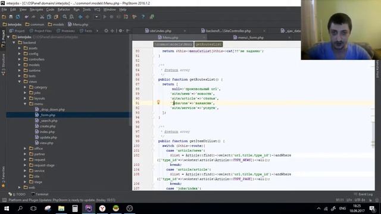Screen dimensions: 381x214
Task: Open the Navigate menu
Action: [36, 10]
